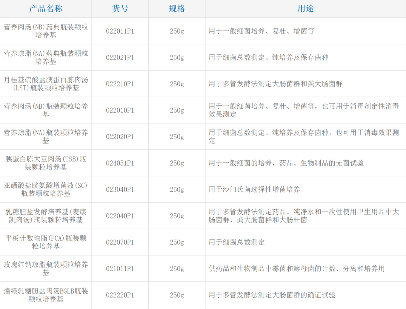Select catalog number 023040P1
The height and width of the screenshot is (309, 406).
(x=120, y=189)
